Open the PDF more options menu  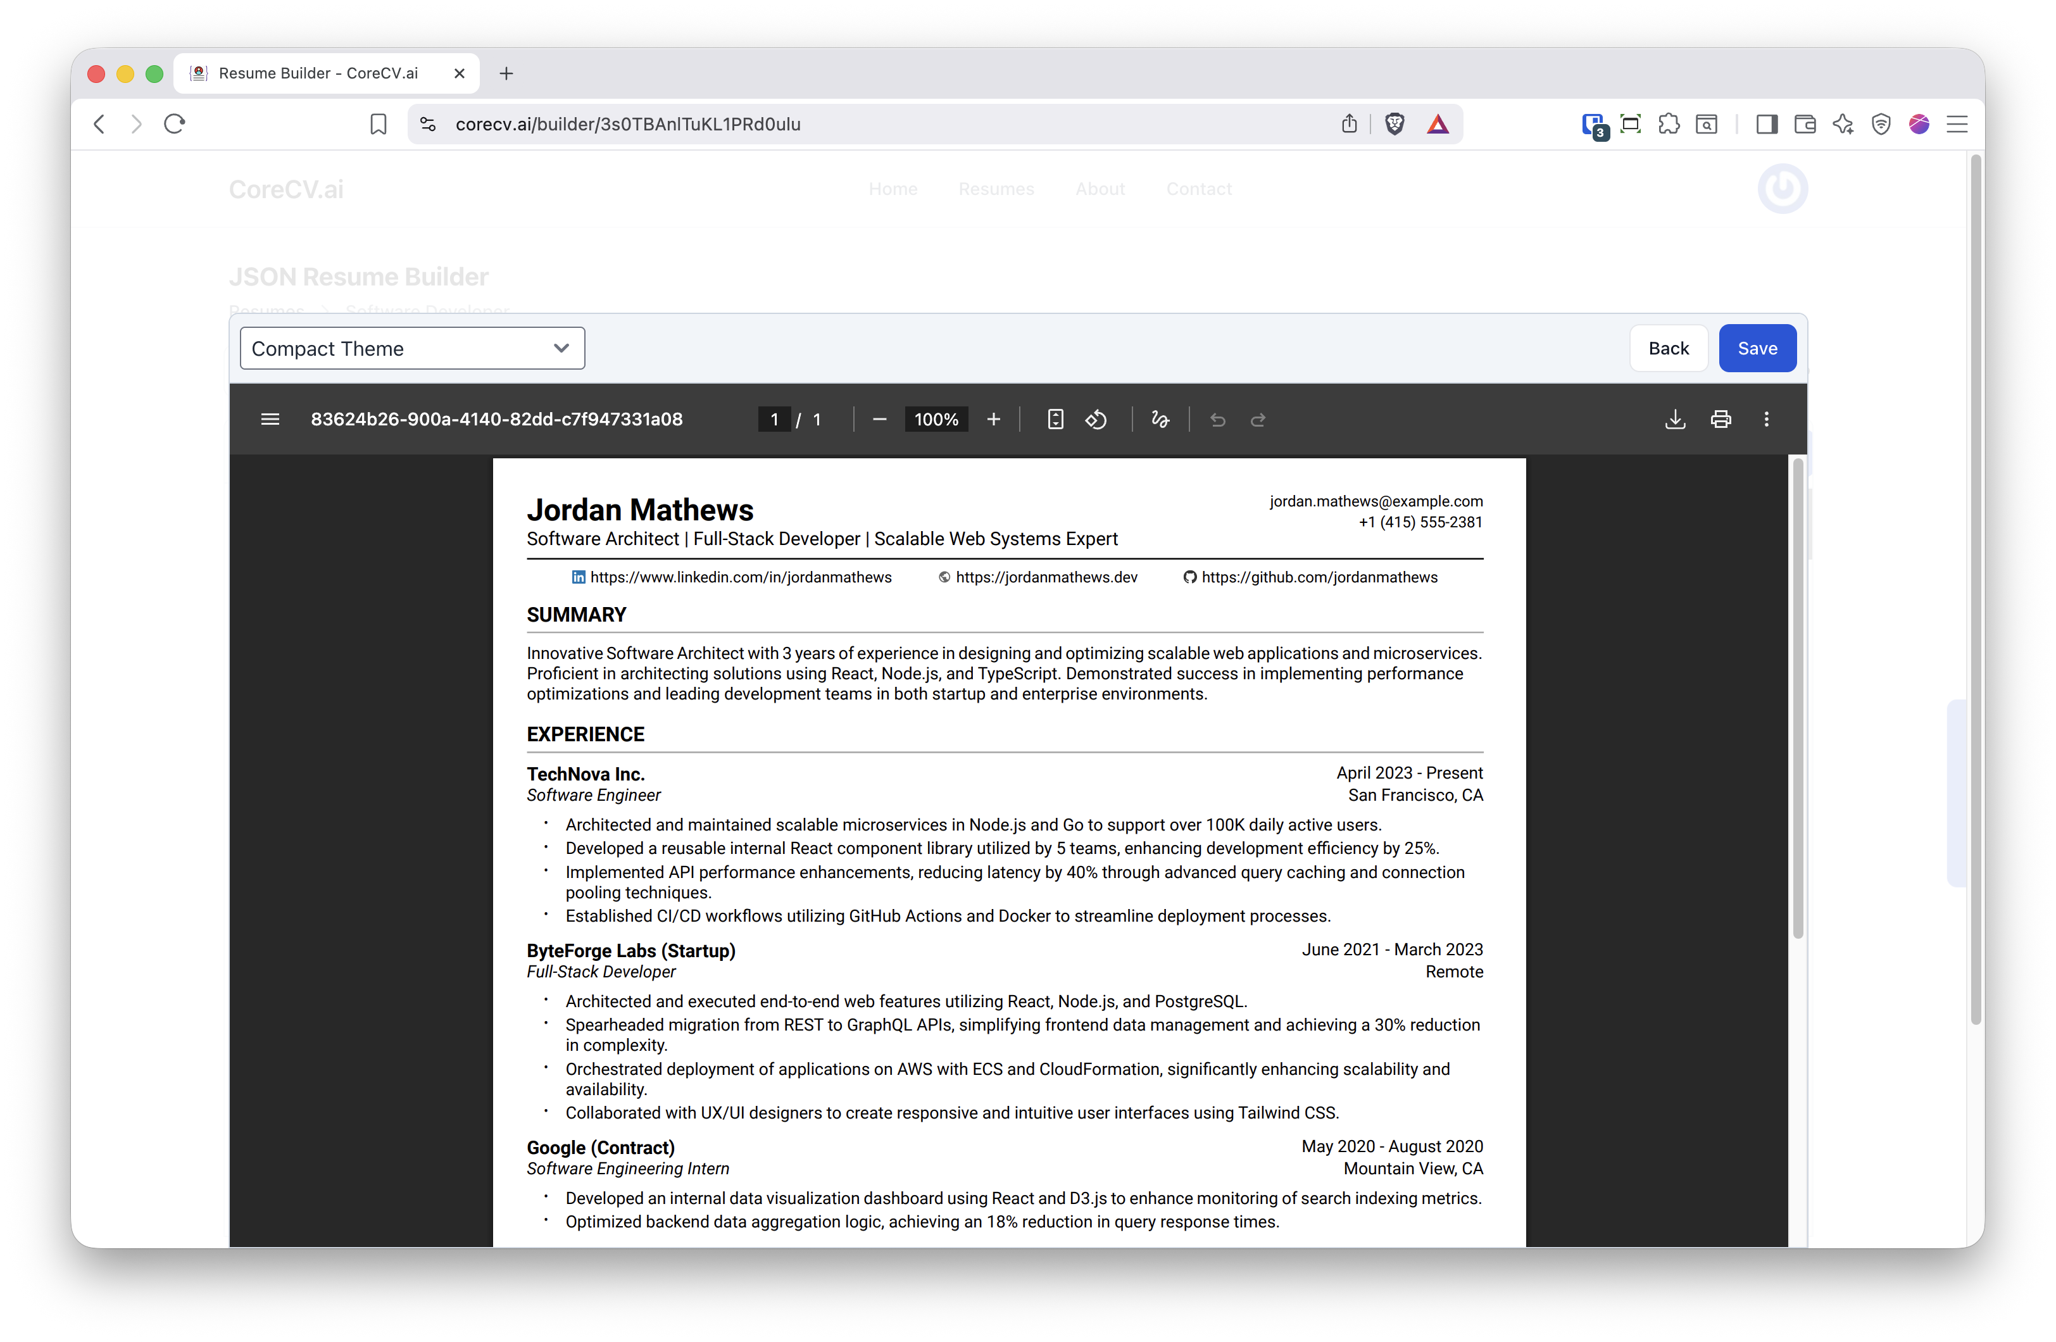(x=1767, y=419)
